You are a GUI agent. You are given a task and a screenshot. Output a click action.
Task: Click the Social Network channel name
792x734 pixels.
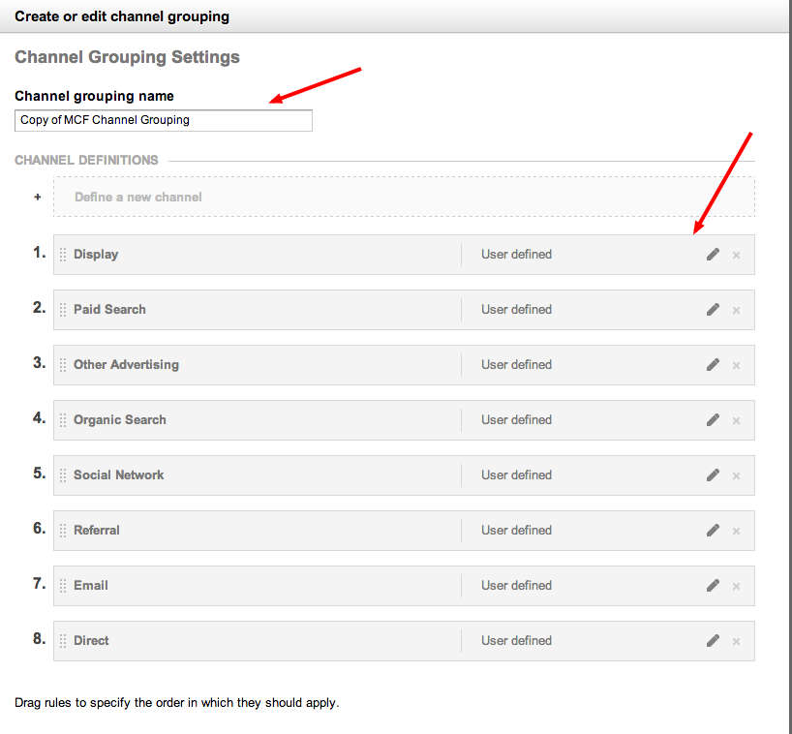tap(118, 475)
